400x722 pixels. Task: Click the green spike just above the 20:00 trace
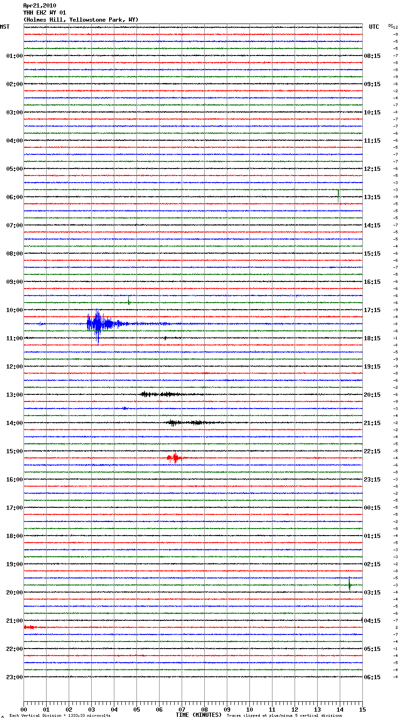350,584
